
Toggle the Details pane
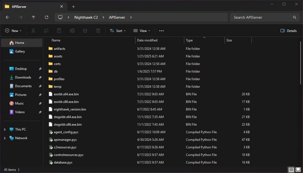(289, 31)
